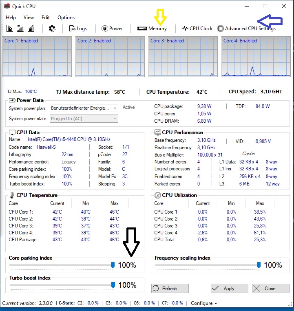
Task: Click the CPU DRAM '6,80 W' value
Action: point(204,121)
